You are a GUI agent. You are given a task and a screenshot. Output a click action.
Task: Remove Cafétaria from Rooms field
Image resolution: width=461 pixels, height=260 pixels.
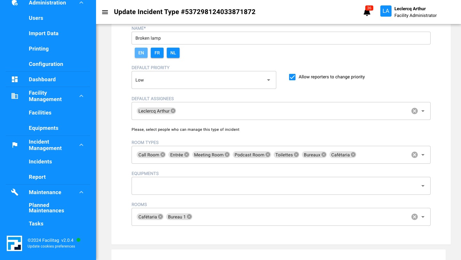point(160,217)
